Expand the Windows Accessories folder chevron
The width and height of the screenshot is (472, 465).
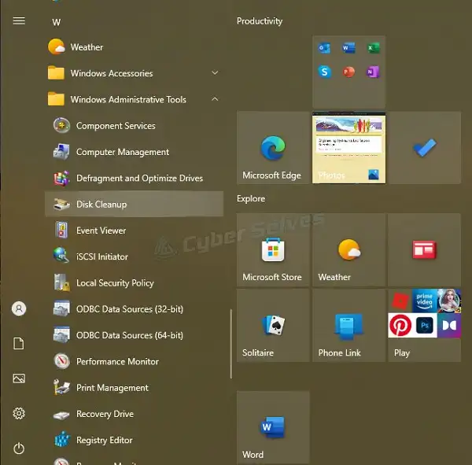pyautogui.click(x=215, y=73)
